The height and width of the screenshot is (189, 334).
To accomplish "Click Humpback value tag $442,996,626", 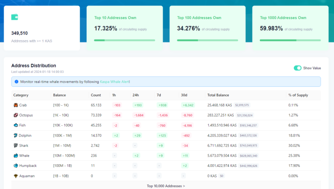I will point(248,166).
